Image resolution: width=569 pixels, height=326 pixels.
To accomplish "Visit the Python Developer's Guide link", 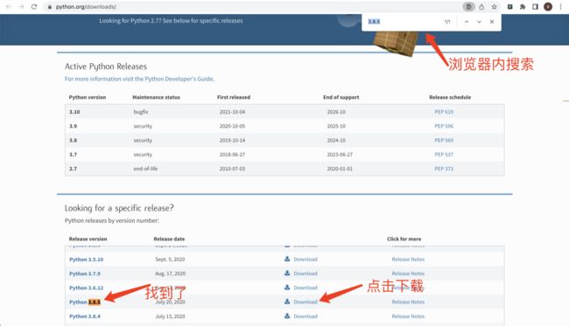I will [x=139, y=79].
